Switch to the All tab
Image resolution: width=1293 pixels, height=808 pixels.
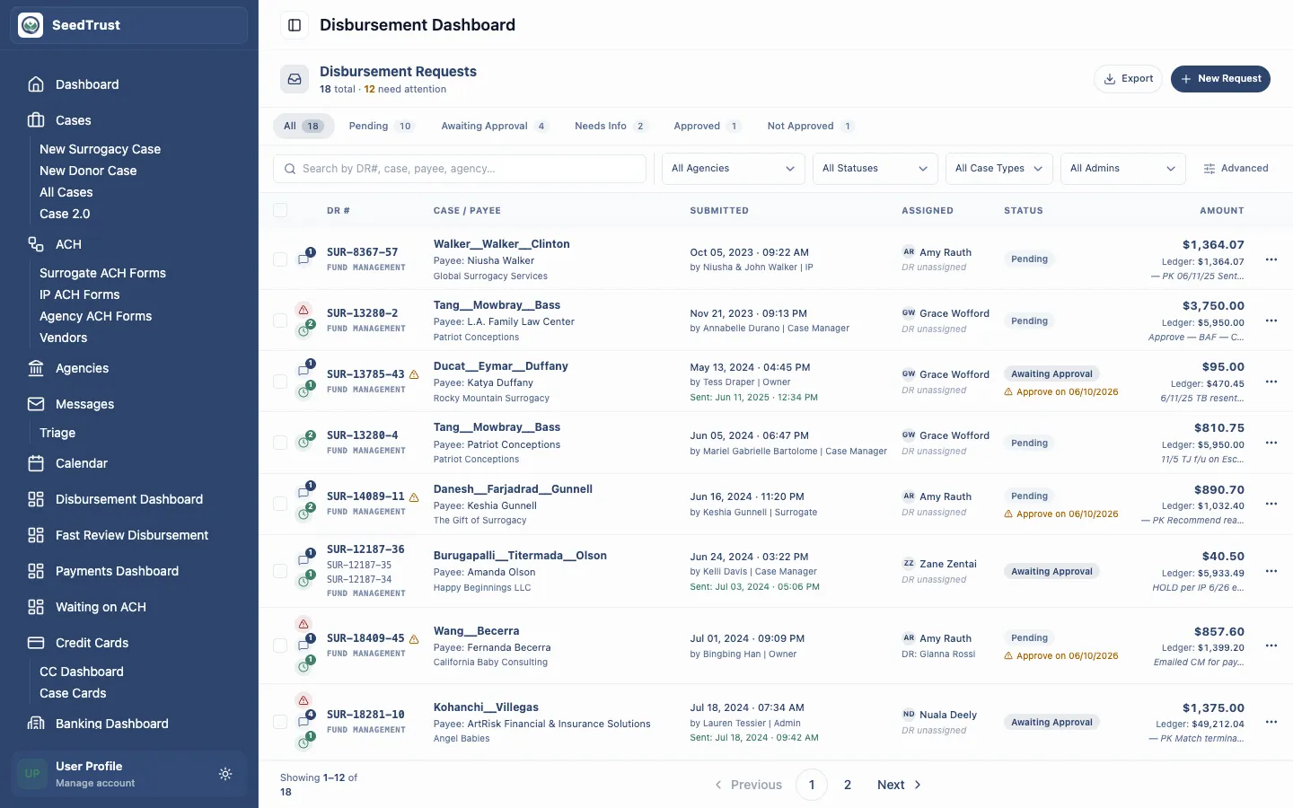pyautogui.click(x=303, y=126)
